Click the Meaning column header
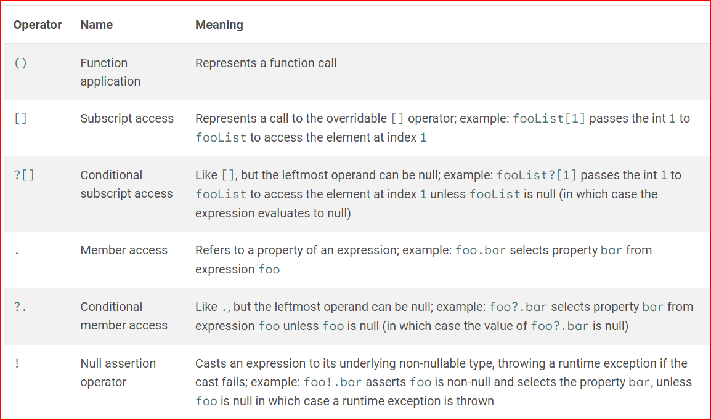This screenshot has width=711, height=420. coord(219,25)
